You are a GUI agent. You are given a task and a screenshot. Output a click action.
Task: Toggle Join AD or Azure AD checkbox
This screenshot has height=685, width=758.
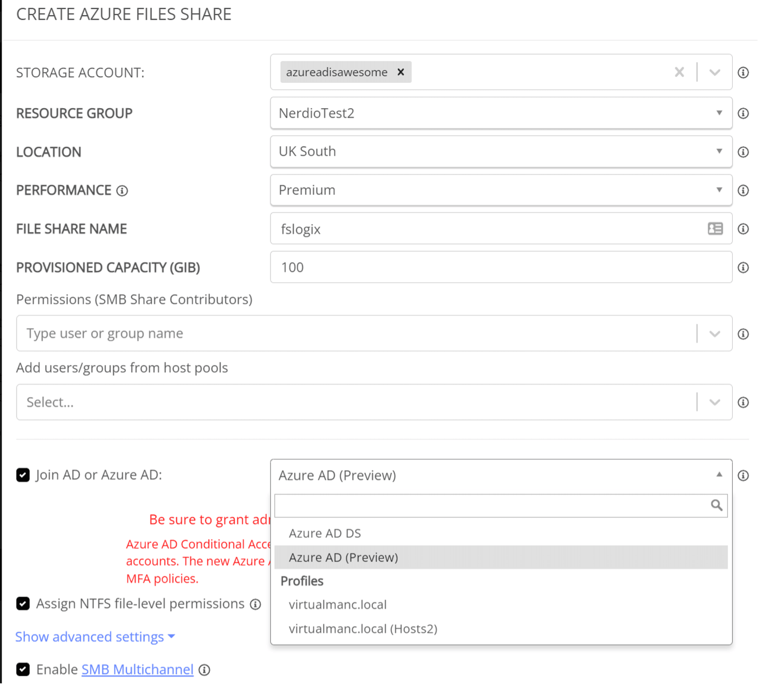coord(23,475)
